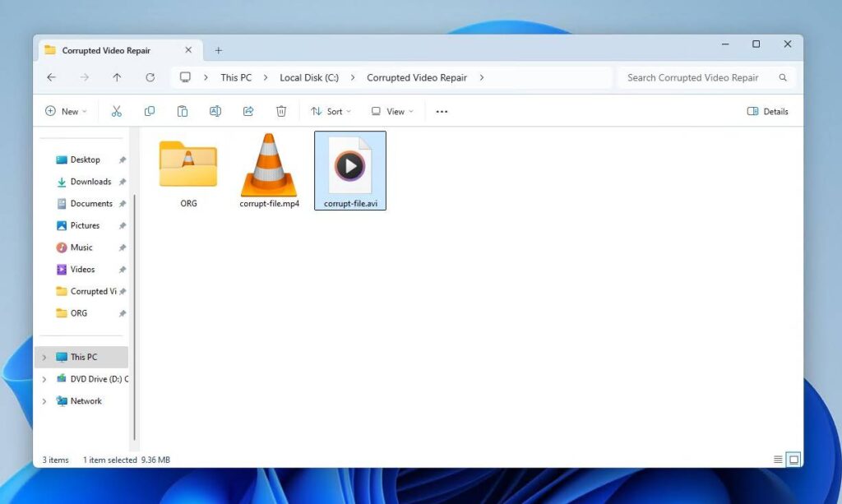This screenshot has width=842, height=504.
Task: Open the View dropdown menu
Action: [x=392, y=111]
